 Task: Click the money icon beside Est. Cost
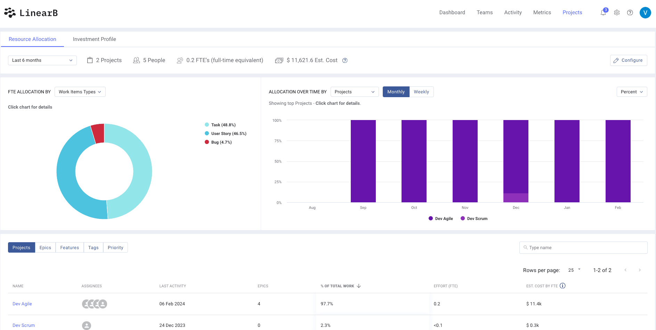pyautogui.click(x=279, y=60)
